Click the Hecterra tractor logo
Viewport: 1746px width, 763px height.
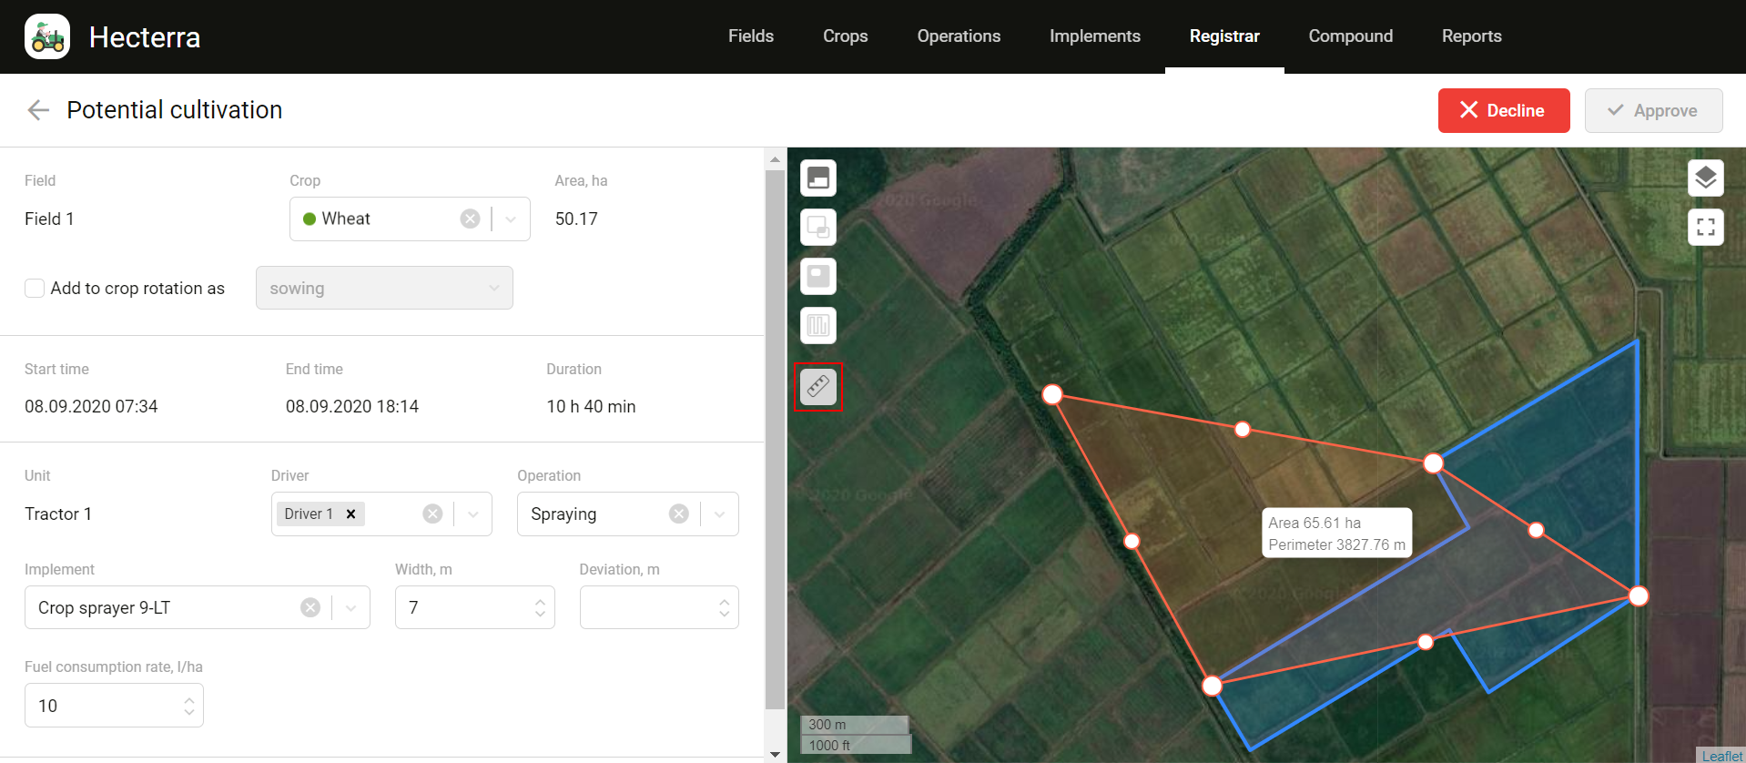pos(47,36)
